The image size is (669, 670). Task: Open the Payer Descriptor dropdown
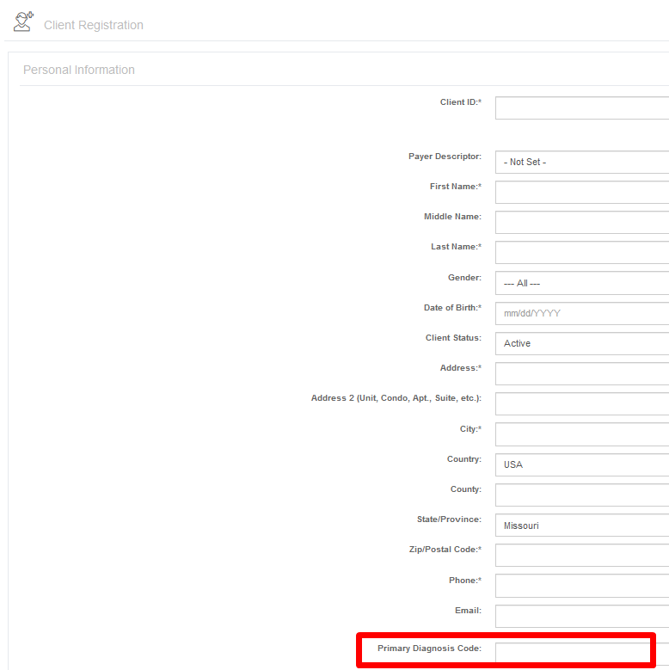(x=582, y=162)
